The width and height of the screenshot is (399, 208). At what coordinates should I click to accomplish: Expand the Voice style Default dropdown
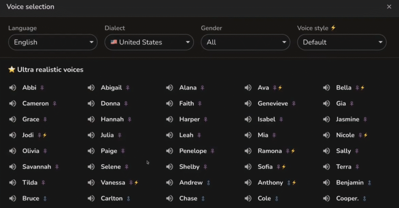[x=342, y=42]
